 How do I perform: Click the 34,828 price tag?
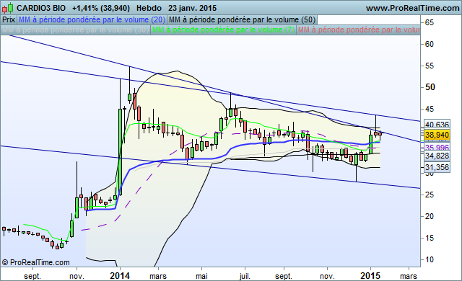click(437, 156)
